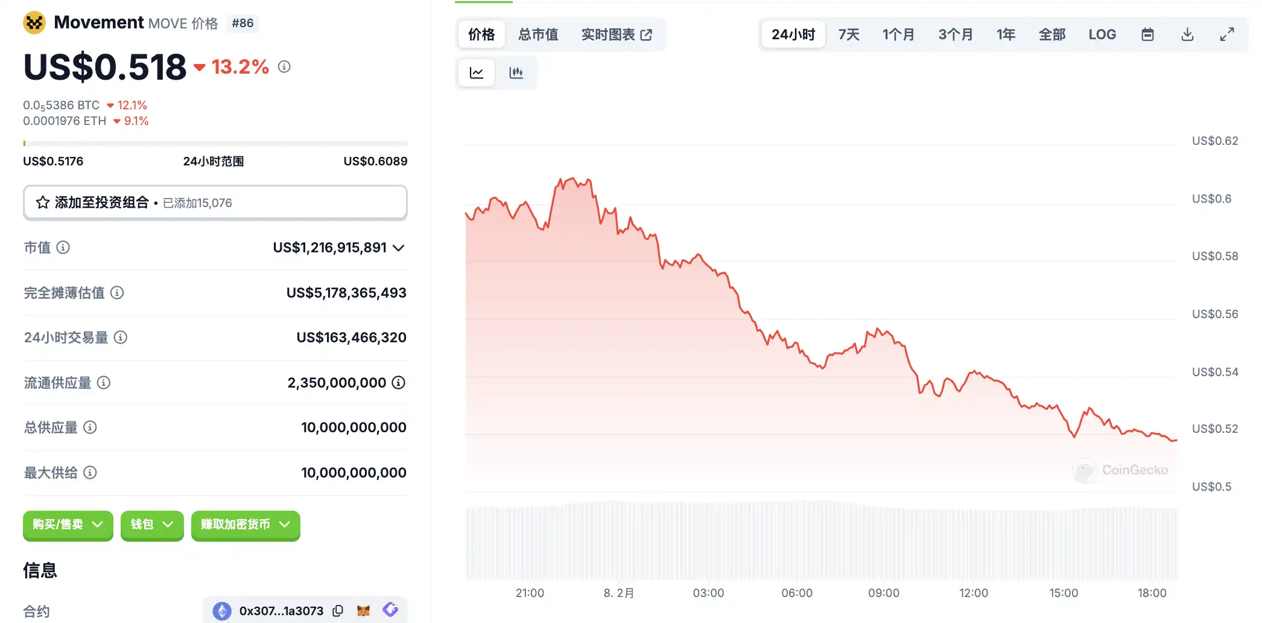Expand chart to fullscreen
This screenshot has width=1262, height=623.
click(1227, 34)
